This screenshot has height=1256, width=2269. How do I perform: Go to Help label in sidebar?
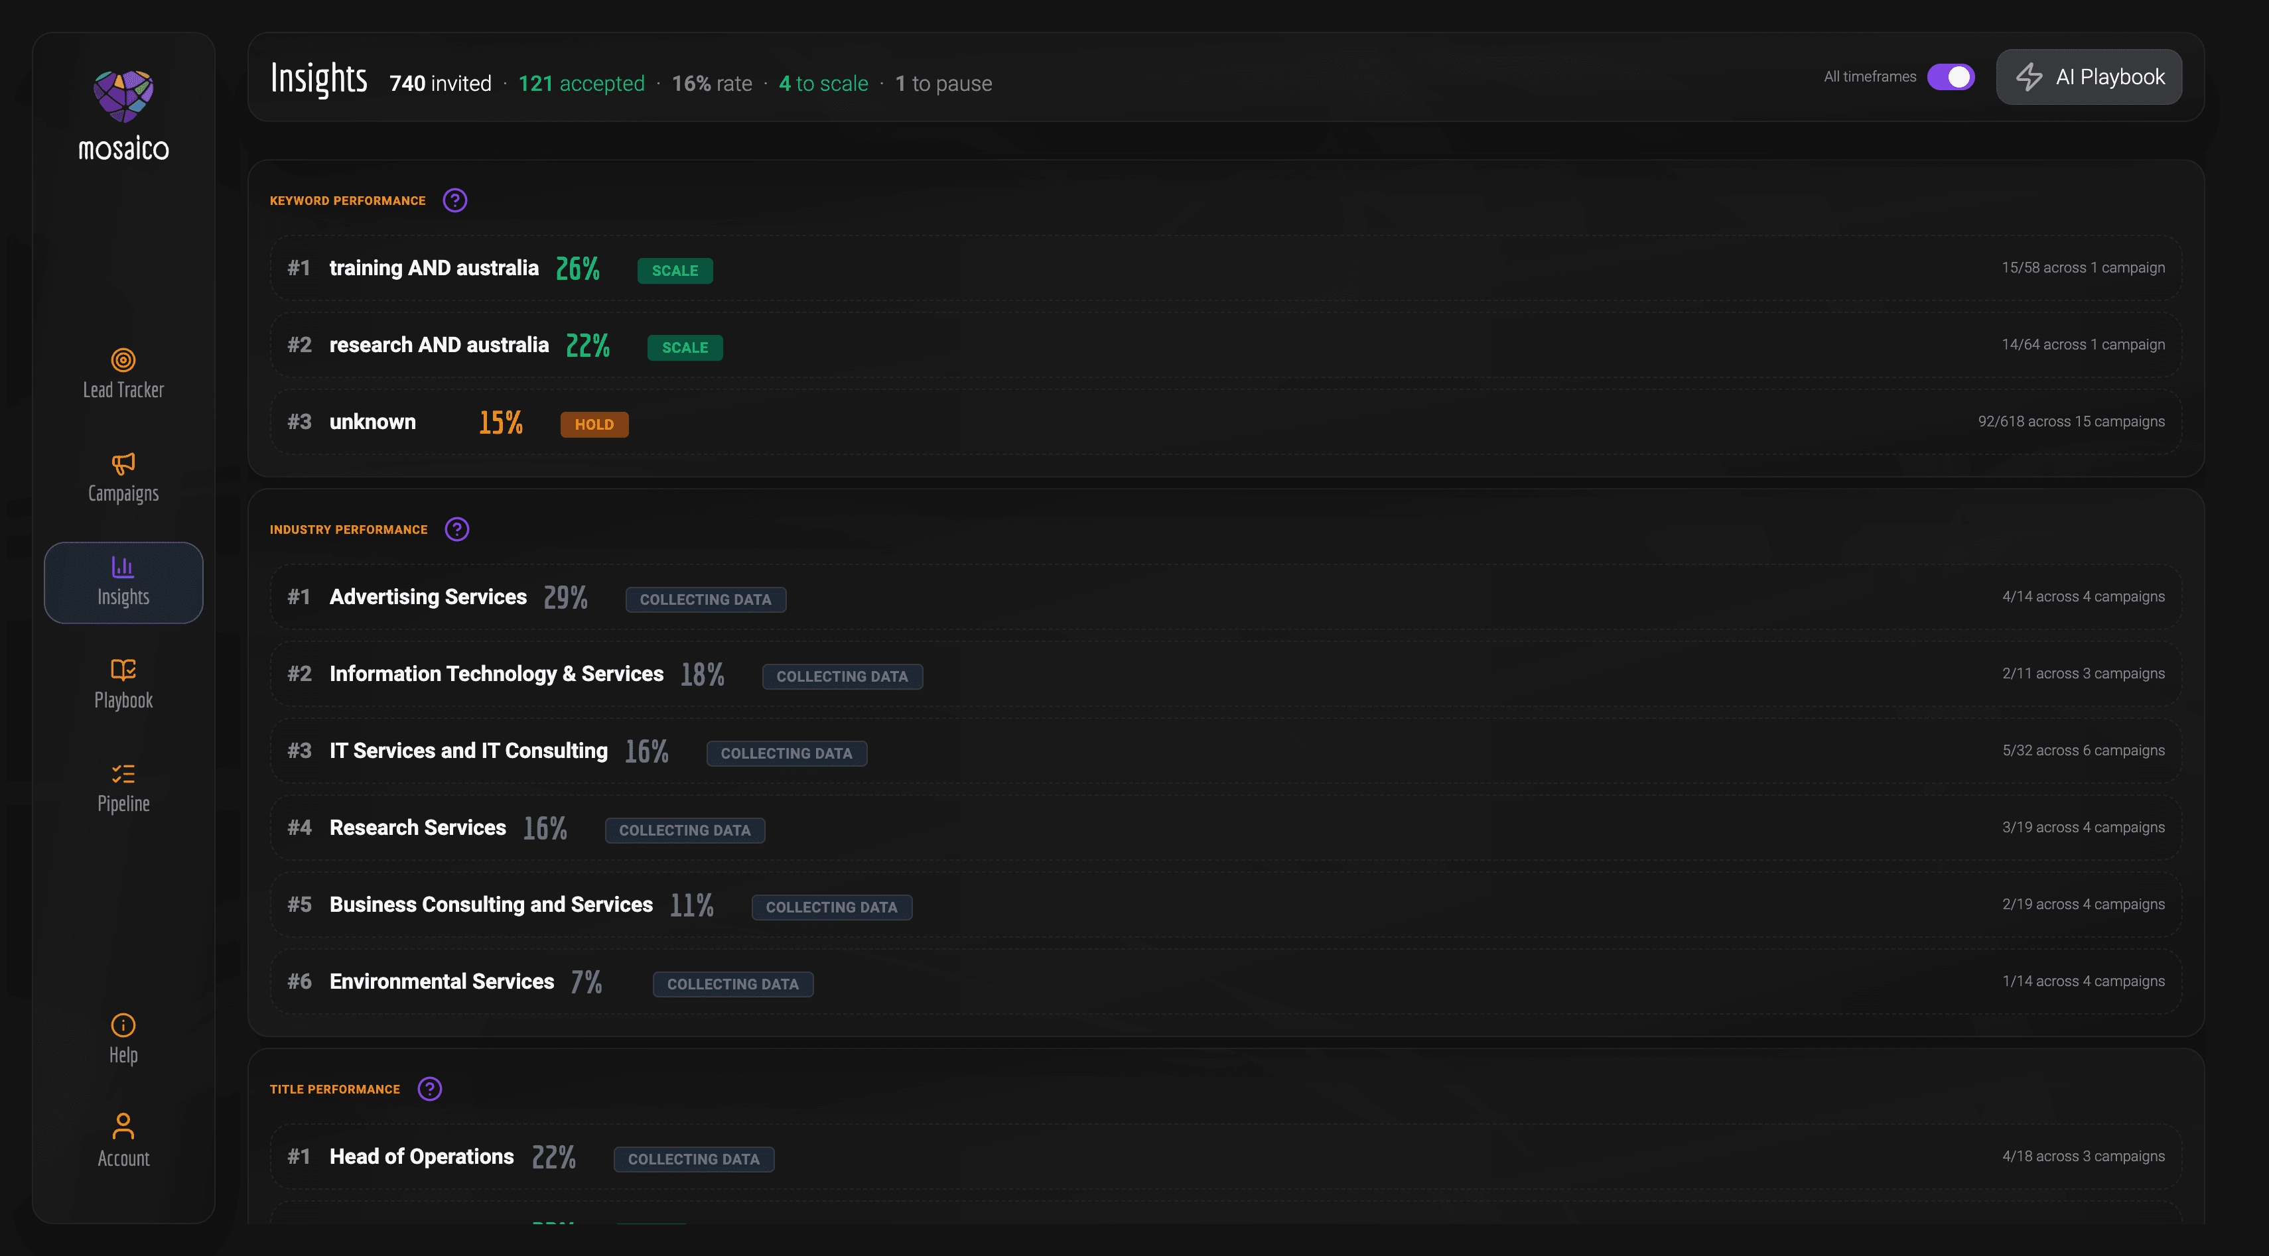coord(123,1055)
